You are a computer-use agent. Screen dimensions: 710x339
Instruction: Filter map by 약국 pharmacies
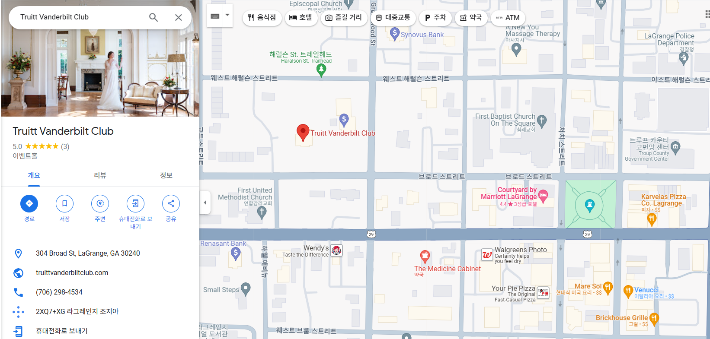(x=471, y=18)
